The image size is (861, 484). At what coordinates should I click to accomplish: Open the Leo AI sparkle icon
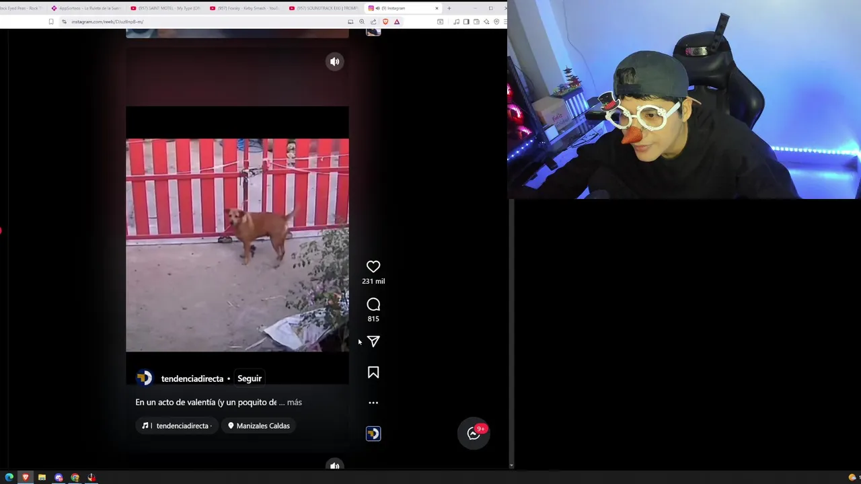[x=486, y=22]
